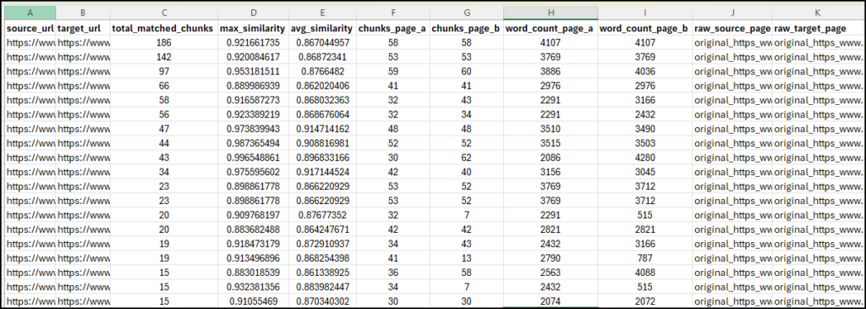
Task: Select chunks_page_b cell 62
Action: [x=466, y=157]
